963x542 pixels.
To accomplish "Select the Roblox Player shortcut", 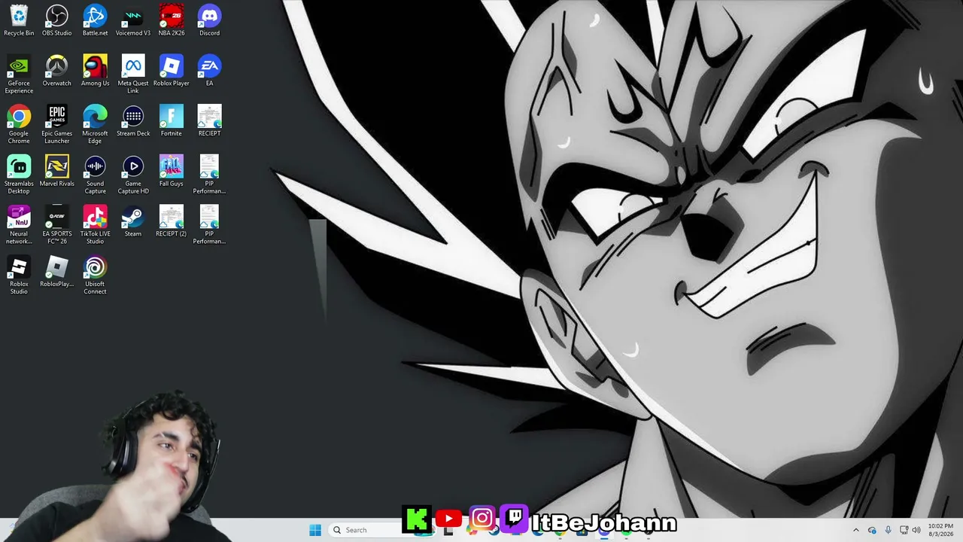I will tap(172, 71).
